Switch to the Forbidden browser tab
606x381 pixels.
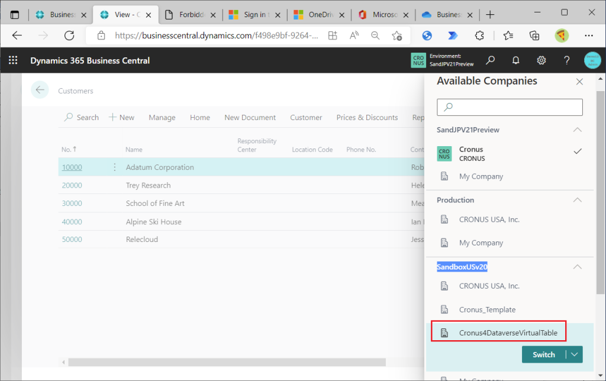(x=191, y=15)
